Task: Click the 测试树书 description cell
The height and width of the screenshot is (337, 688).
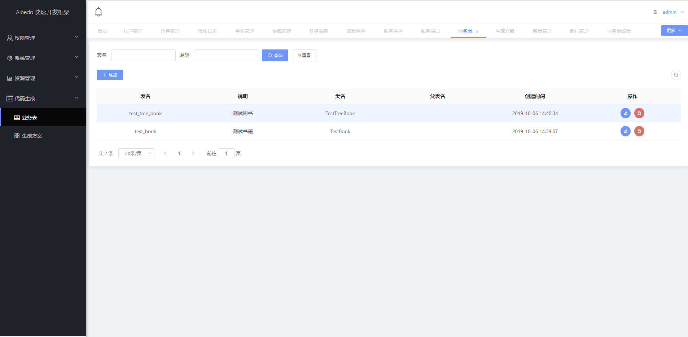Action: tap(243, 113)
